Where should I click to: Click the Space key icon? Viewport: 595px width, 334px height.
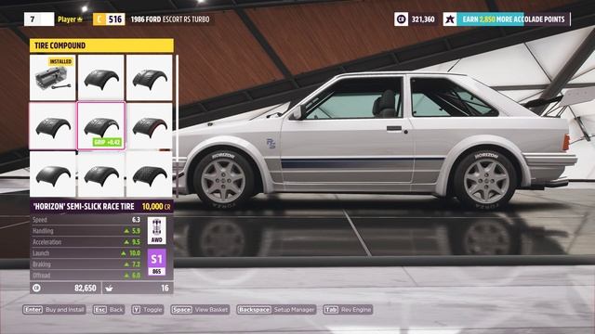click(x=182, y=309)
